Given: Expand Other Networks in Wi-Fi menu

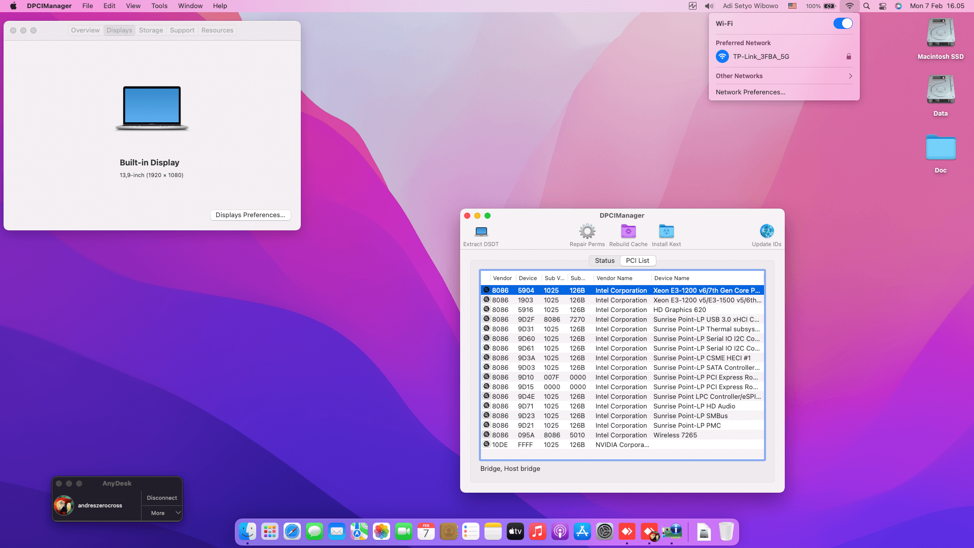Looking at the screenshot, I should [784, 76].
